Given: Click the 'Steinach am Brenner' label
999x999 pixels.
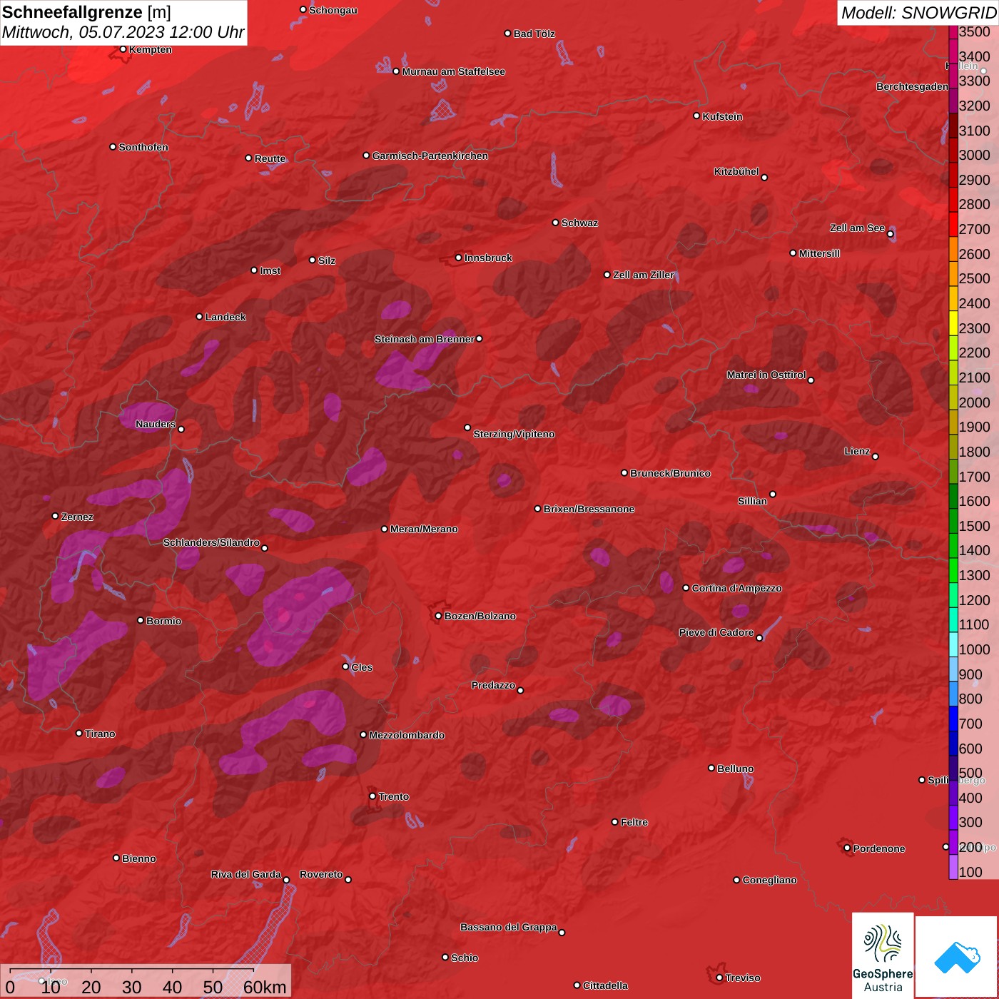Looking at the screenshot, I should click(424, 339).
